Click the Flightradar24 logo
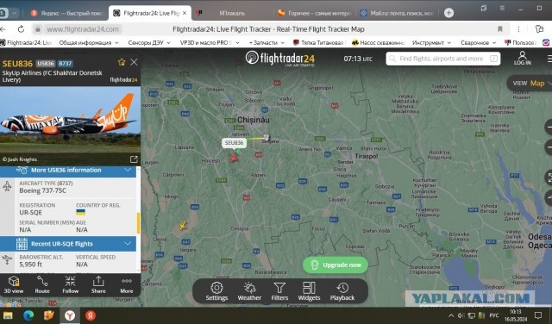This screenshot has width=552, height=324. click(x=279, y=59)
